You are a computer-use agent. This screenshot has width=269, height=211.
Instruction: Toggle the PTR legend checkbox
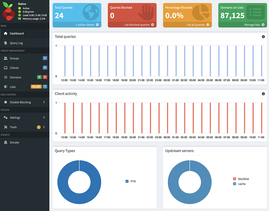[x=127, y=181]
